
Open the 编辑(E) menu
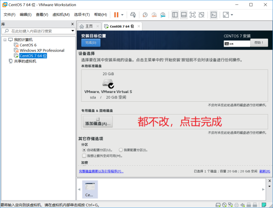[26, 15]
